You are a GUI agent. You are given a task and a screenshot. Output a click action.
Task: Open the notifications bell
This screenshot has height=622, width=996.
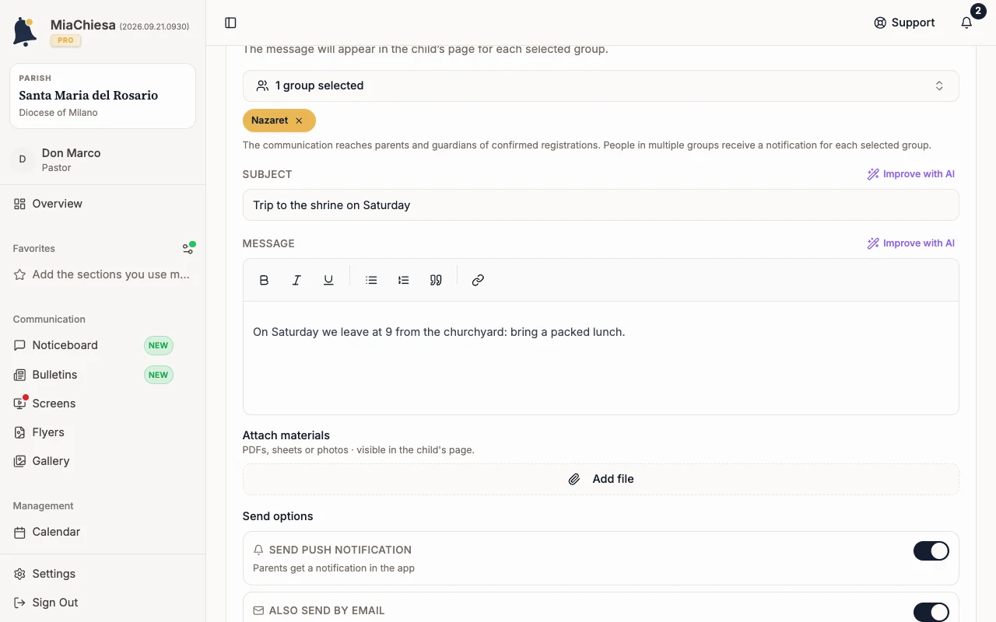[966, 23]
